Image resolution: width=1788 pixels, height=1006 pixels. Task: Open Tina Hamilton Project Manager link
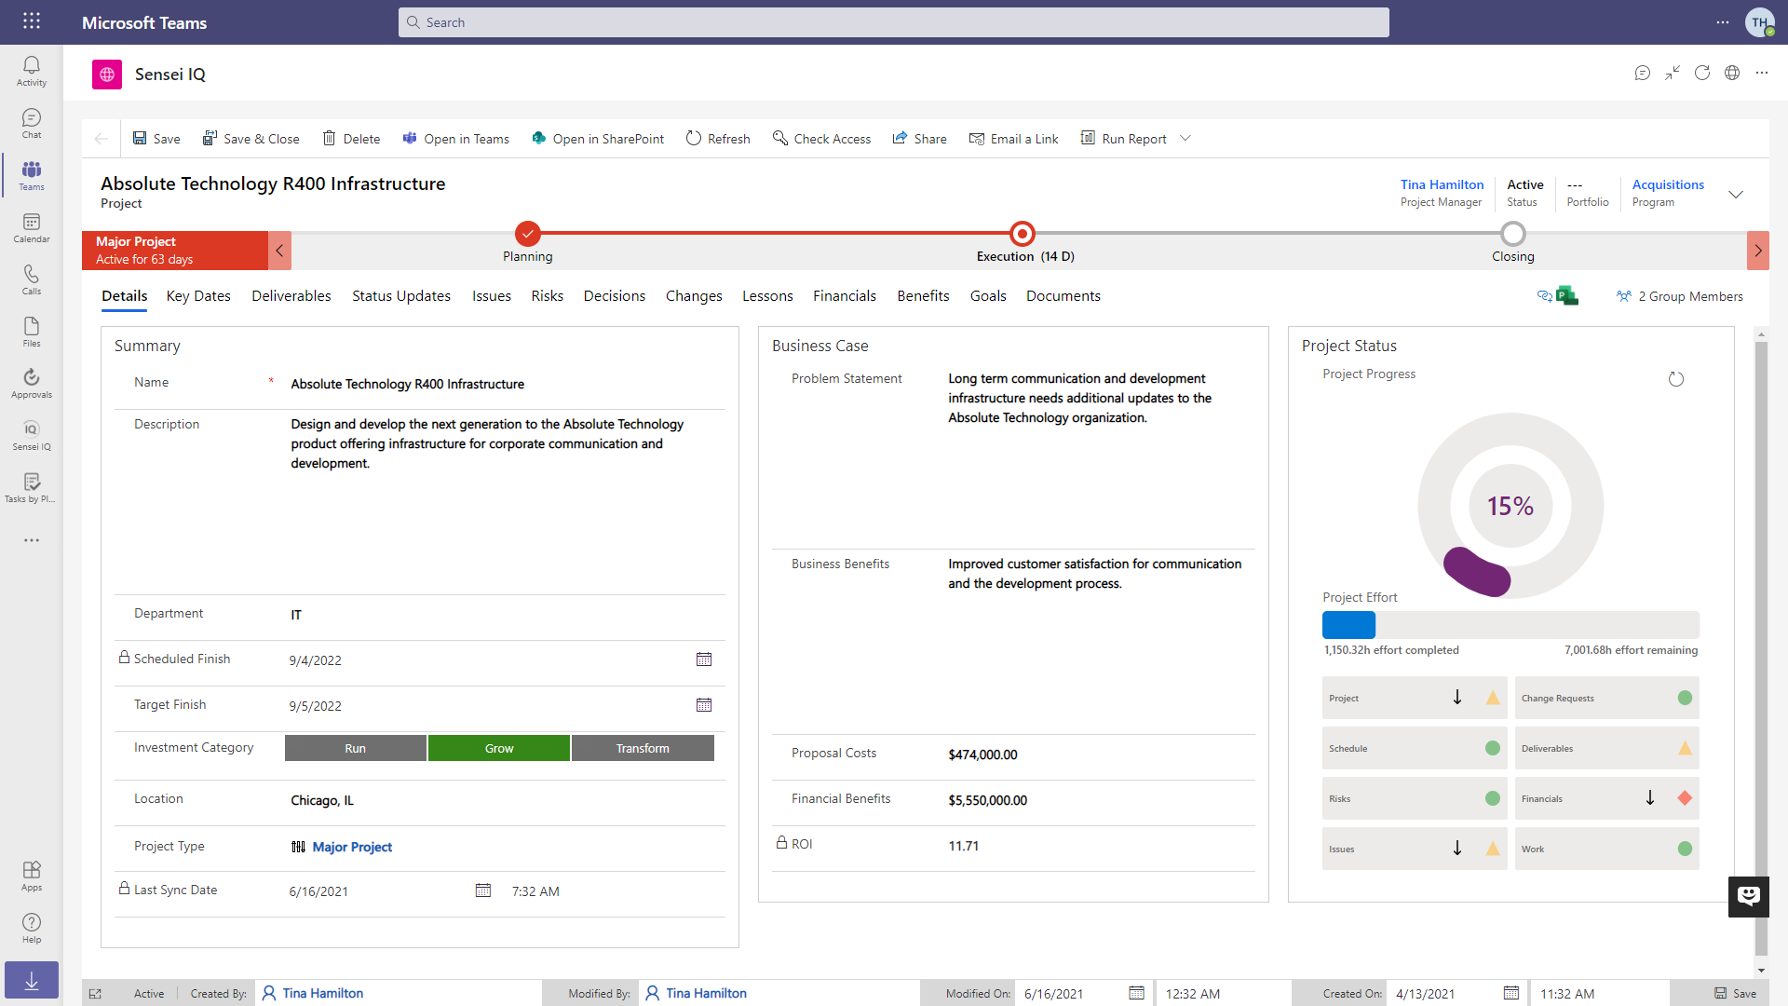click(1442, 184)
